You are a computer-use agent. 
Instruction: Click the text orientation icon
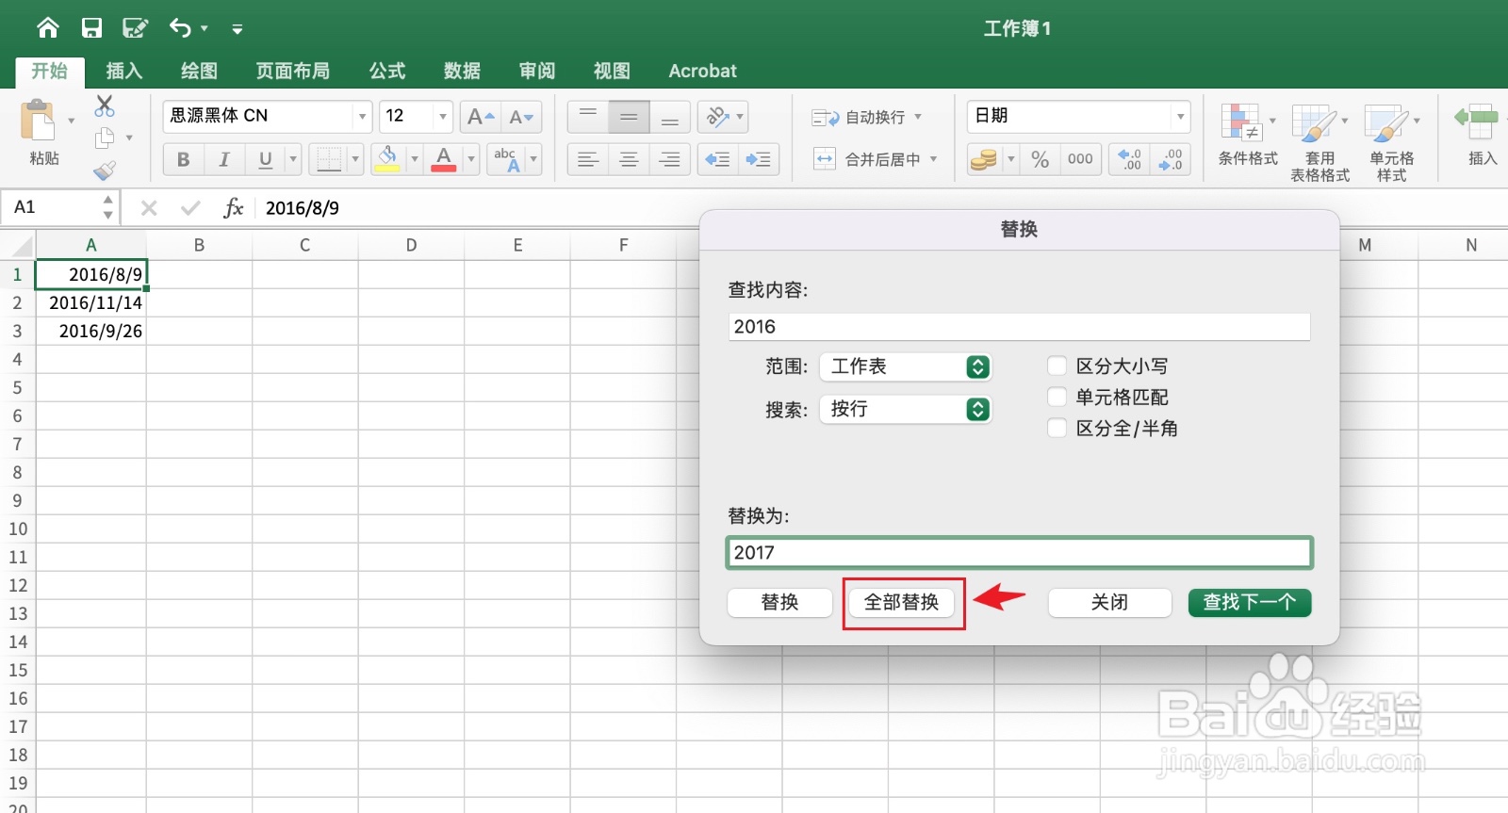coord(717,117)
